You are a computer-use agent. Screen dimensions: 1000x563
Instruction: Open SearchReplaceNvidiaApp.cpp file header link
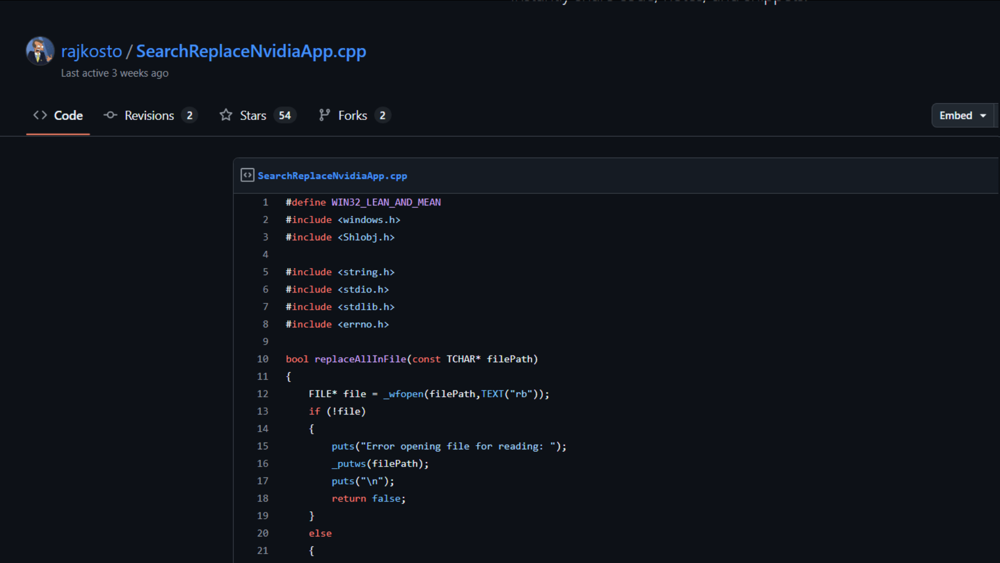pyautogui.click(x=332, y=176)
